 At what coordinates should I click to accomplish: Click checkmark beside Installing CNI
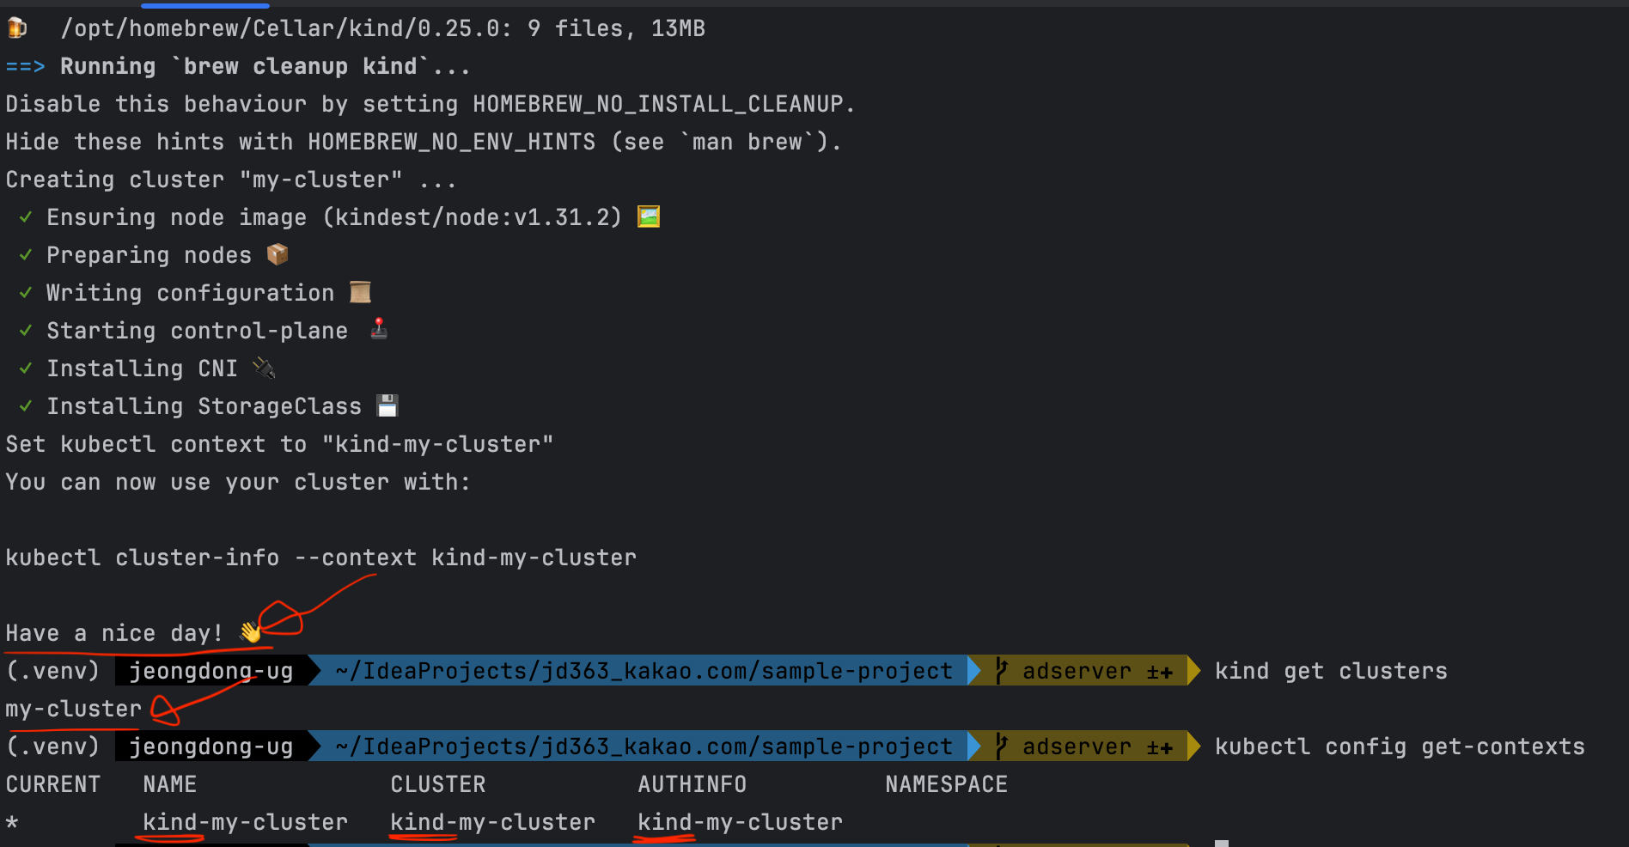click(x=26, y=369)
